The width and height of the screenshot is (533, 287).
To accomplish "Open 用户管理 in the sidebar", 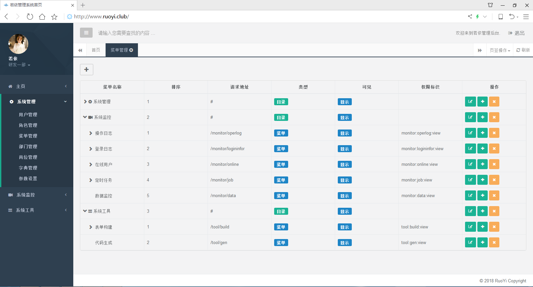I will [28, 115].
